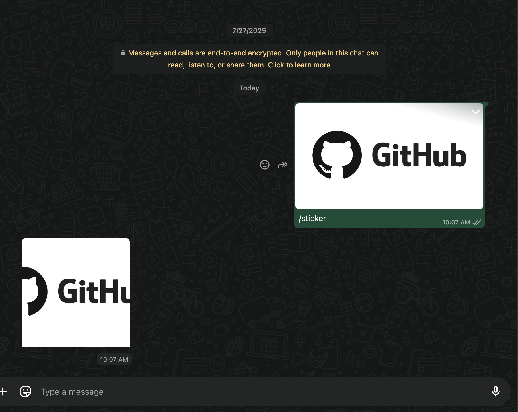This screenshot has width=518, height=412.
Task: Click the 10:07 AM timestamp under the sticker
Action: click(114, 360)
